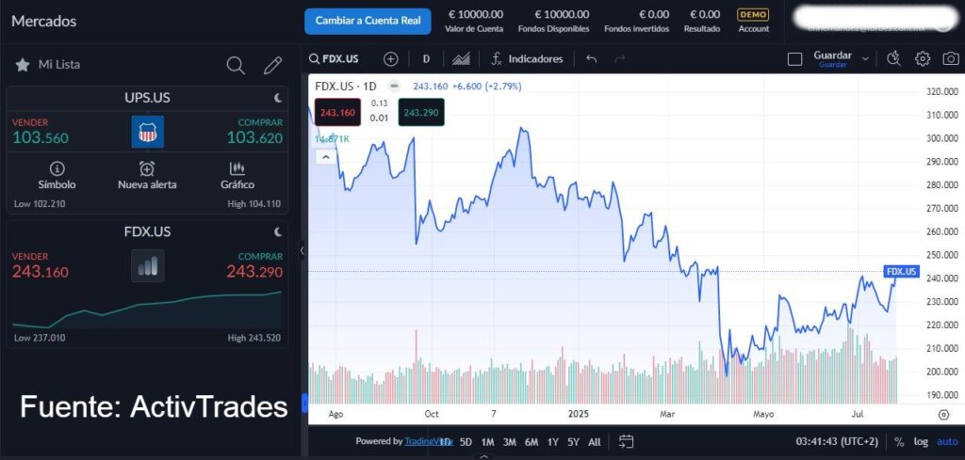Toggle the log scale option
This screenshot has height=460, width=965.
[920, 441]
